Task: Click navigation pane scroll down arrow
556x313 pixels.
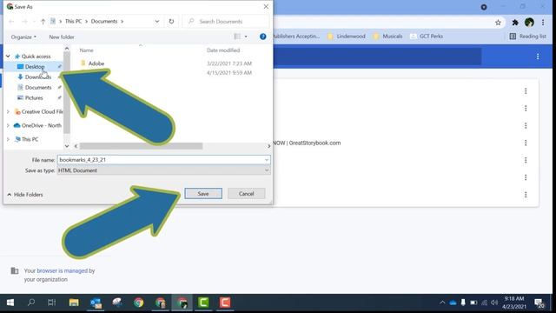Action: (67, 146)
